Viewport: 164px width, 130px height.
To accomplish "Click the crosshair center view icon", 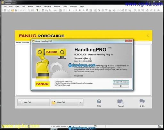I will pos(147,10).
